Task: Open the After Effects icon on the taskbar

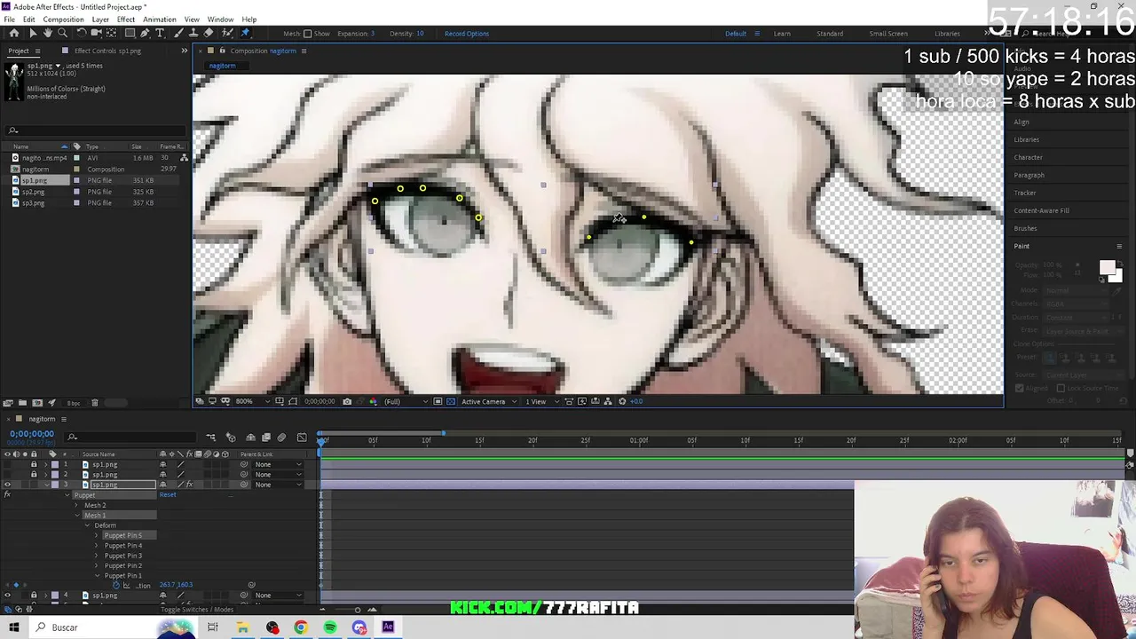Action: point(388,627)
